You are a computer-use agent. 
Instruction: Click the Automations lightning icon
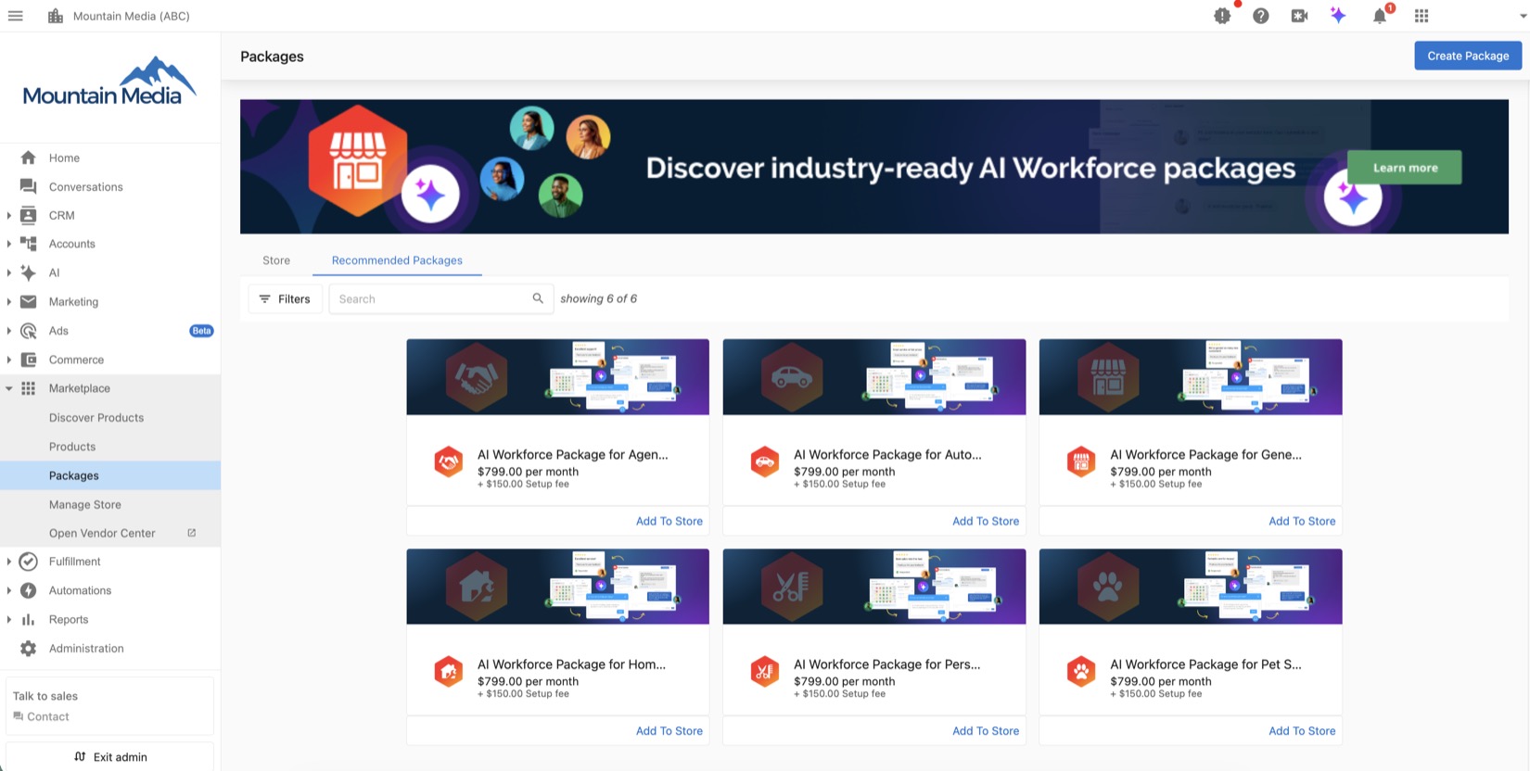[29, 590]
